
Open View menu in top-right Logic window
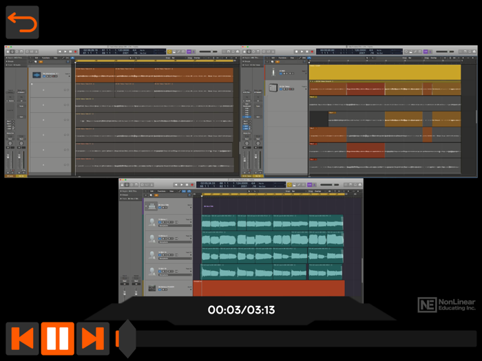tap(293, 58)
